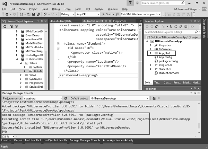Image resolution: width=208 pixels, height=149 pixels.
Task: Close the SQL Server Object Explorer panel
Action: click(x=45, y=21)
